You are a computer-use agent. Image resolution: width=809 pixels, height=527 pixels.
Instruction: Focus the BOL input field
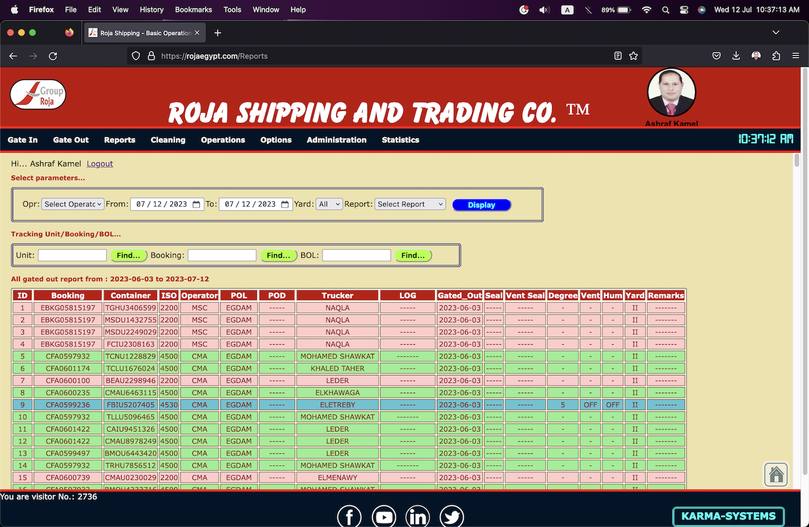(x=356, y=255)
